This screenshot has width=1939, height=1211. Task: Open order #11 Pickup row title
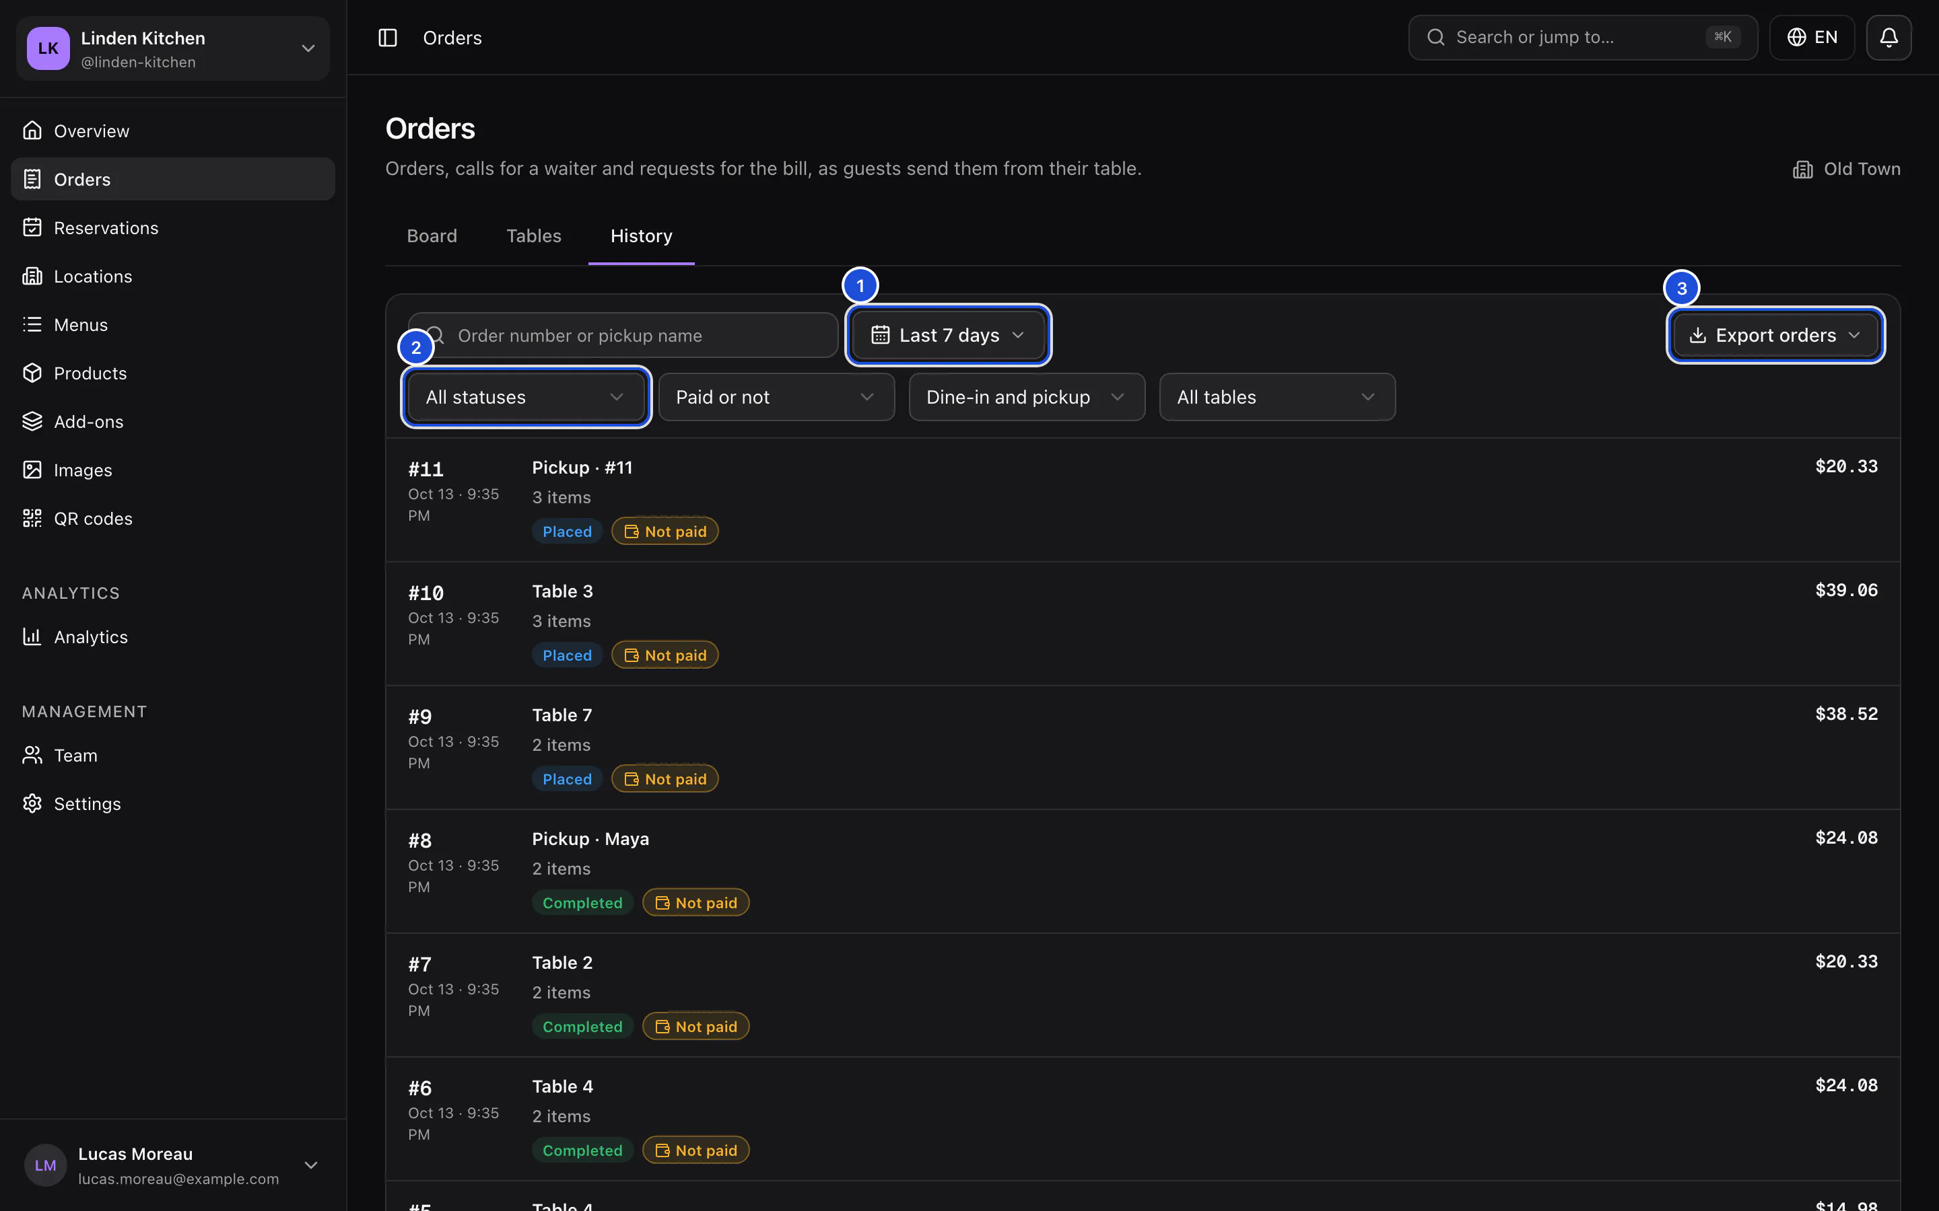[x=582, y=468]
